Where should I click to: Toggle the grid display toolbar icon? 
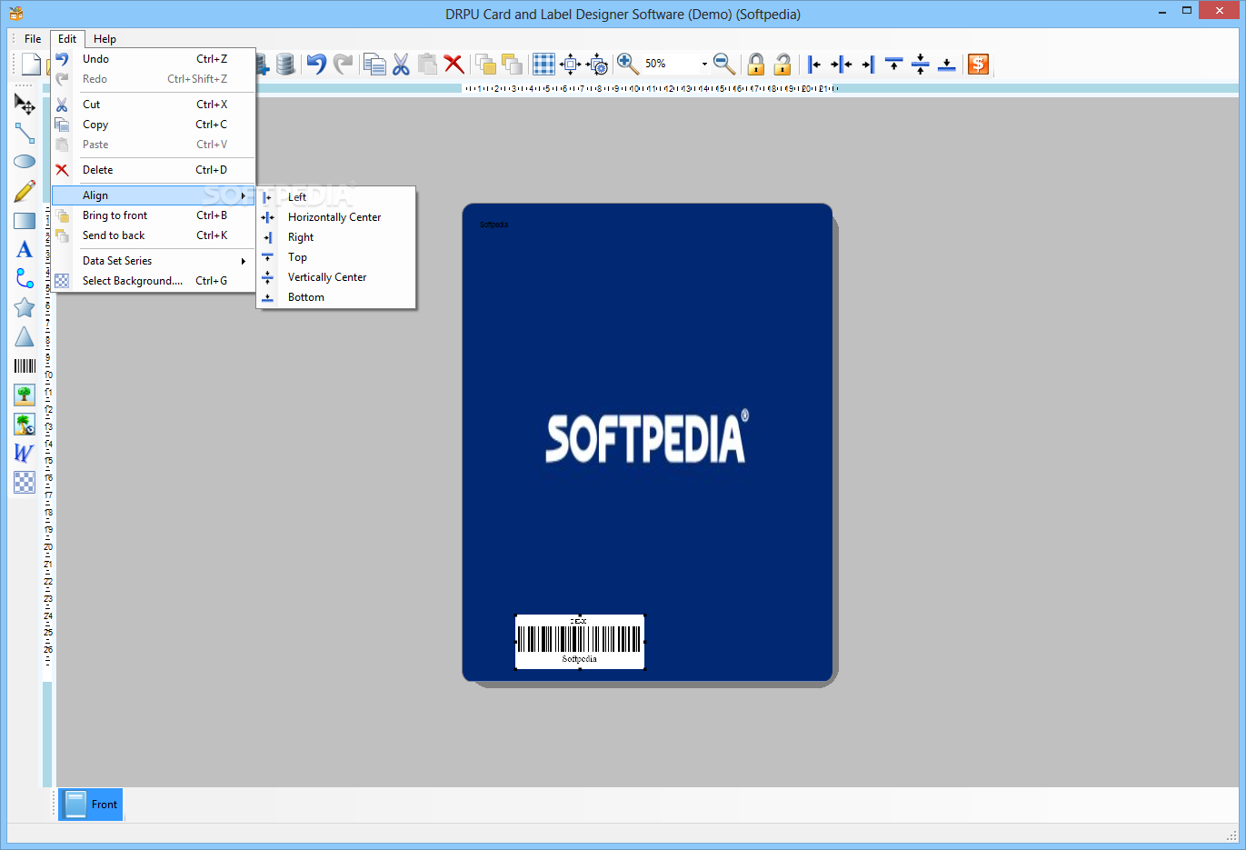[543, 64]
